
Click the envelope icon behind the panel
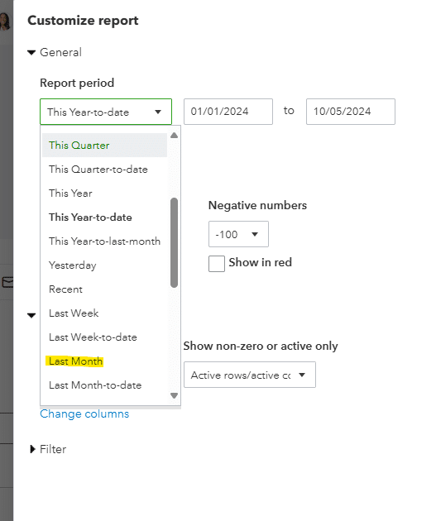[7, 283]
